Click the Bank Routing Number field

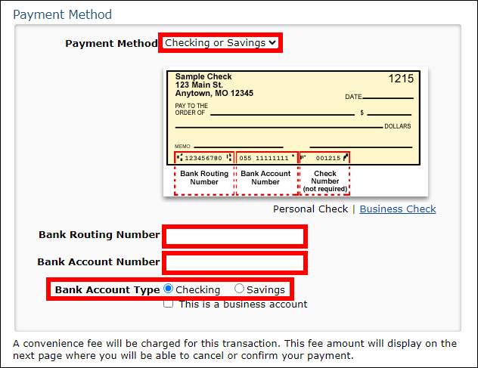pyautogui.click(x=234, y=237)
